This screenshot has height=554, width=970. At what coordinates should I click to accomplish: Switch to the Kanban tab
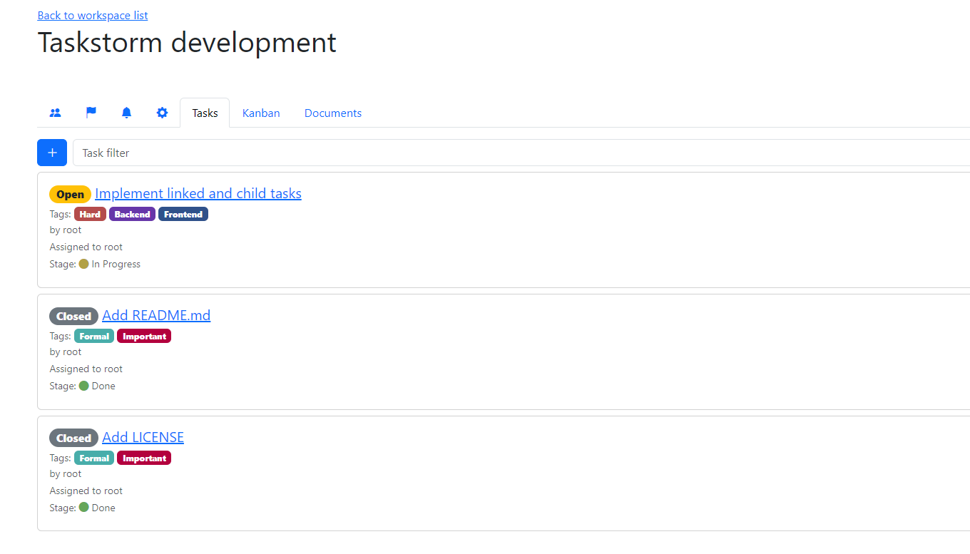point(261,113)
